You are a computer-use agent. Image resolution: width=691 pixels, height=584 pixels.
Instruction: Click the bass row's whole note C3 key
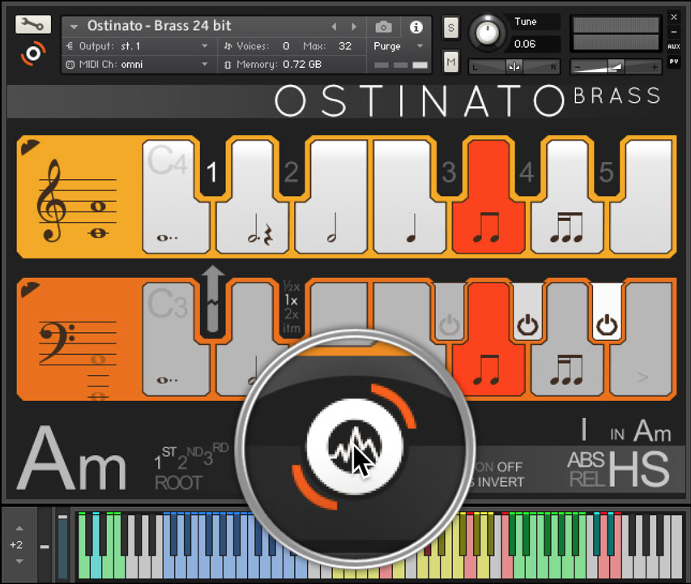click(176, 339)
